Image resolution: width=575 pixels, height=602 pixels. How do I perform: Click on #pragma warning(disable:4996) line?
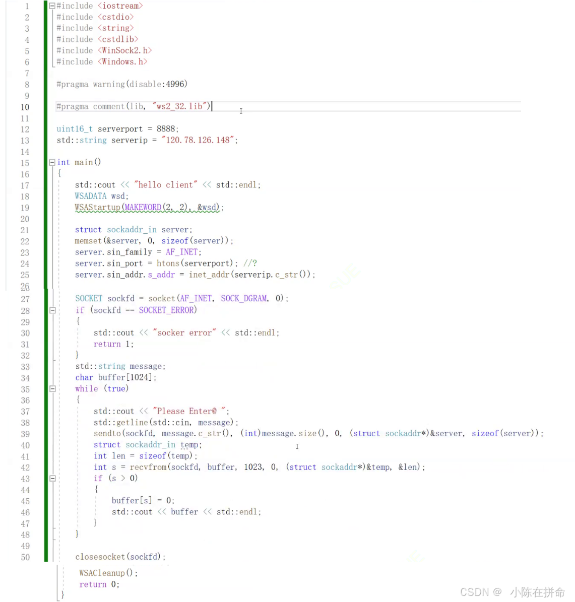click(x=122, y=84)
